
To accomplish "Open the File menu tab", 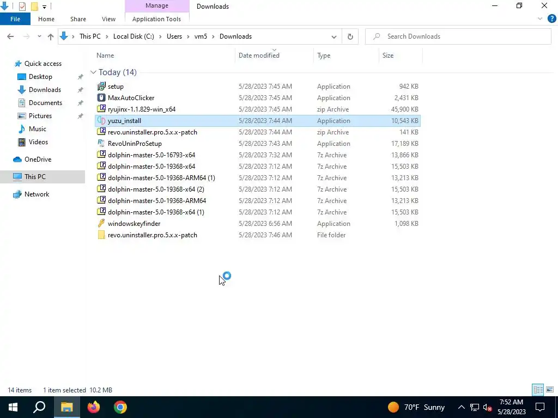I will click(15, 19).
